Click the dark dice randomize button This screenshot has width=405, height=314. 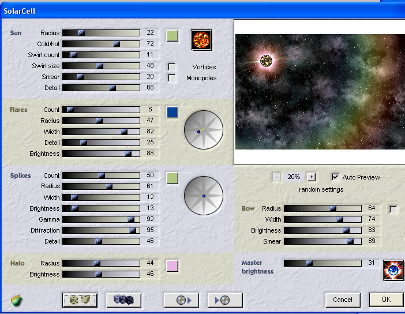pyautogui.click(x=123, y=300)
